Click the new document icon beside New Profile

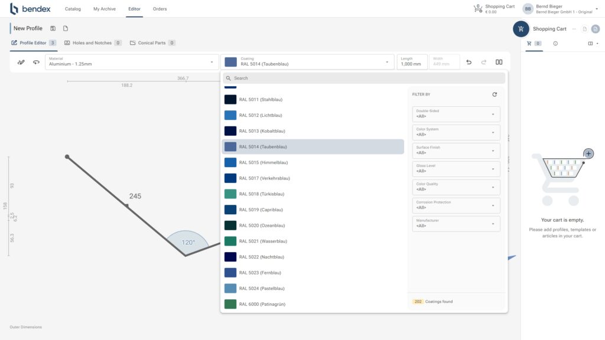pyautogui.click(x=66, y=28)
